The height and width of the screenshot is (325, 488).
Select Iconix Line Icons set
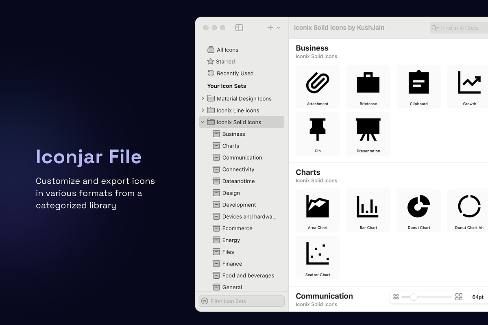coord(238,110)
